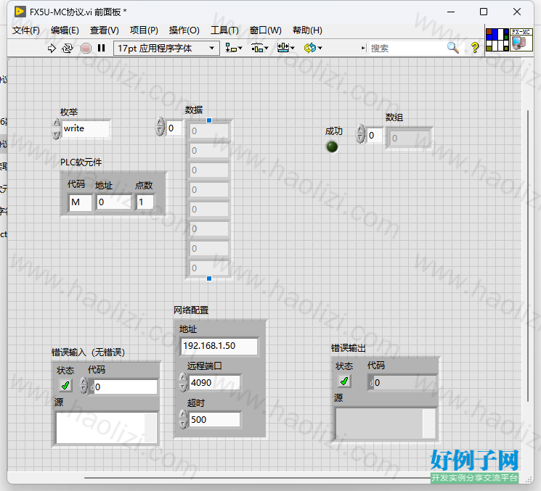Viewport: 541px width, 491px height.
Task: Open the Distribute Objects toolbar menu
Action: [259, 48]
